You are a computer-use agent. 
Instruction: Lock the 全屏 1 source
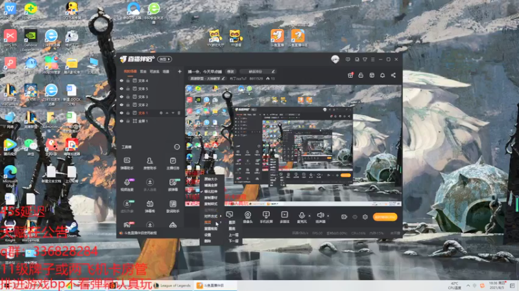click(128, 121)
